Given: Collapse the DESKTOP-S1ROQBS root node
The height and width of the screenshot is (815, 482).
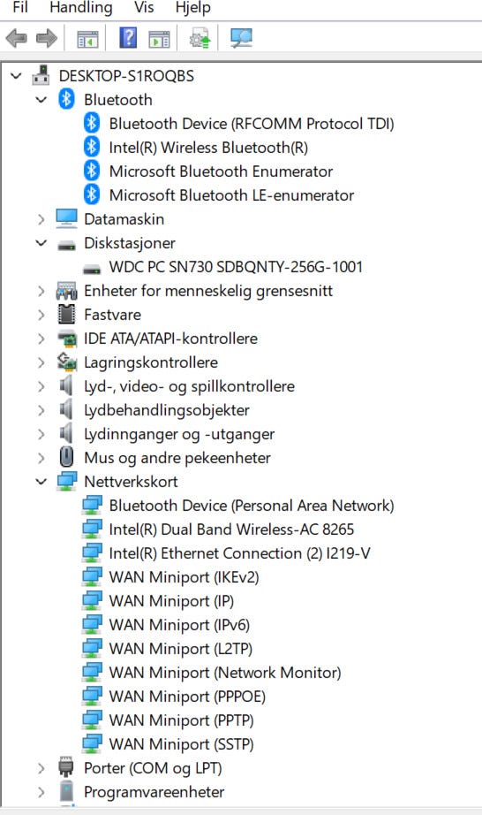Looking at the screenshot, I should [17, 76].
